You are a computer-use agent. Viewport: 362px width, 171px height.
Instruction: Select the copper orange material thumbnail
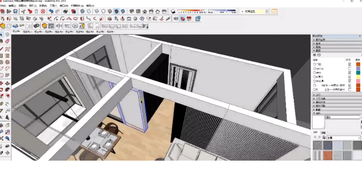tap(328, 155)
